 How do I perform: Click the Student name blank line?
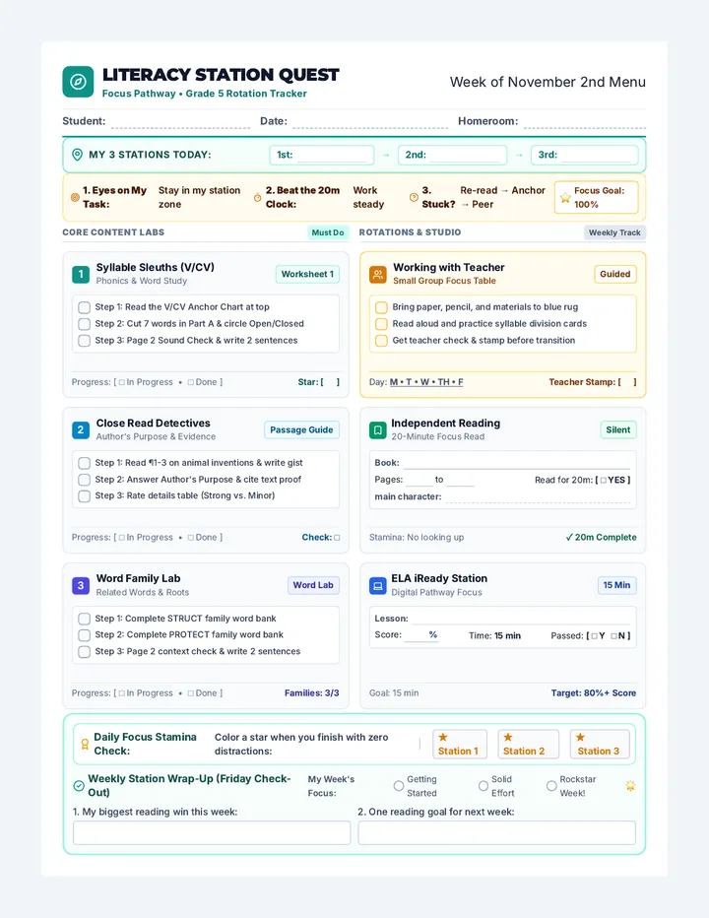coord(180,122)
